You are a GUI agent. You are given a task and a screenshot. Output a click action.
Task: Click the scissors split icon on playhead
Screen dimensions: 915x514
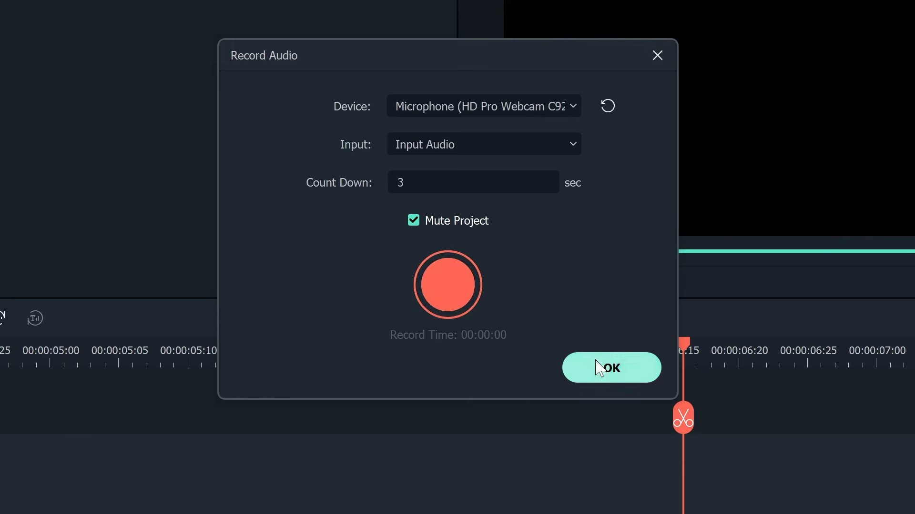683,418
